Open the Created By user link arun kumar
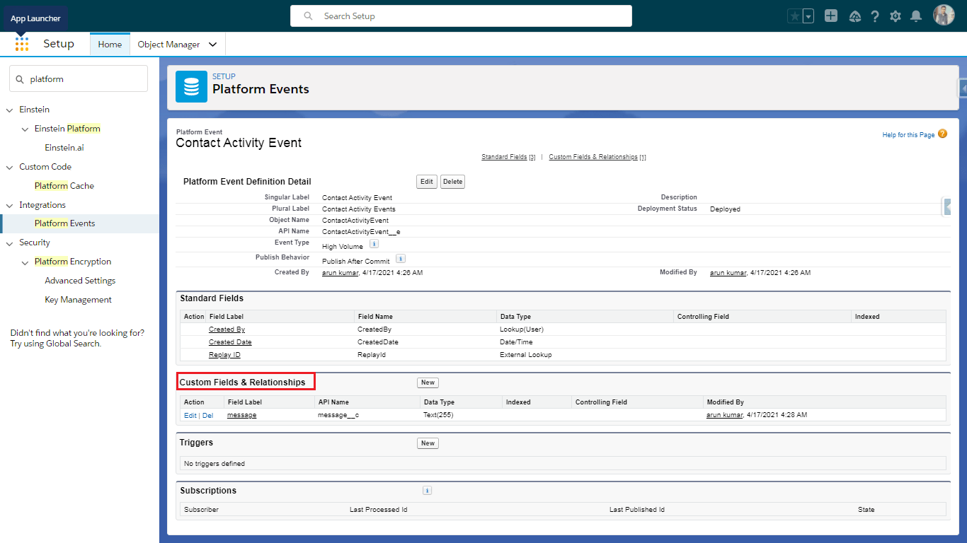967x543 pixels. pyautogui.click(x=340, y=273)
